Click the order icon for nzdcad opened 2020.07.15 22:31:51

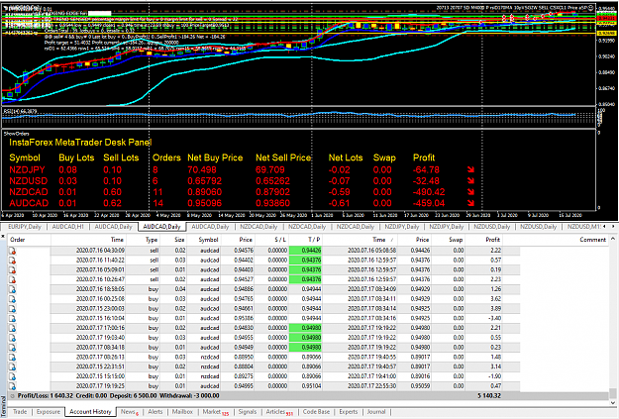(13, 367)
